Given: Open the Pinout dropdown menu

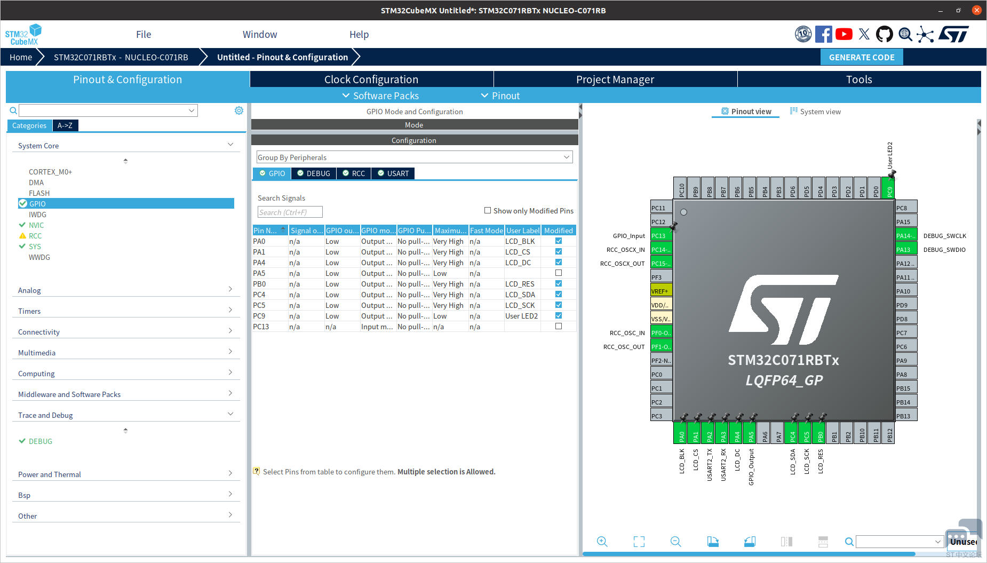Looking at the screenshot, I should [x=500, y=96].
